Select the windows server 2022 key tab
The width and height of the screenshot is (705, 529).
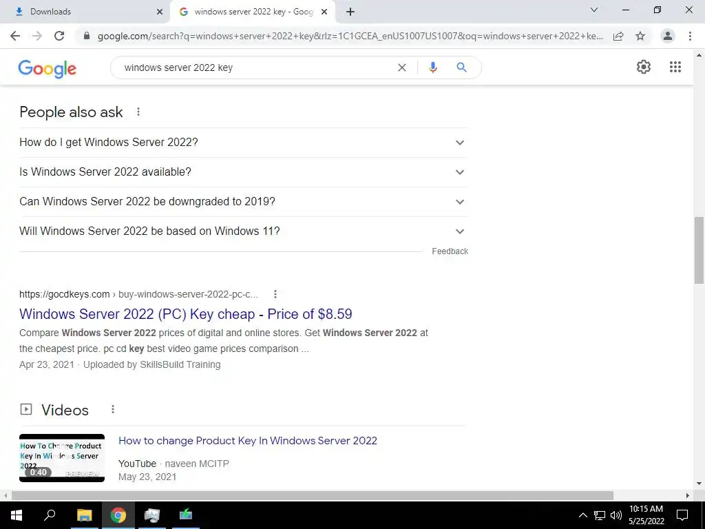(x=253, y=12)
